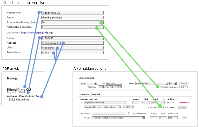
Task: Expand the Klient selection dropdown
Action: tap(152, 83)
